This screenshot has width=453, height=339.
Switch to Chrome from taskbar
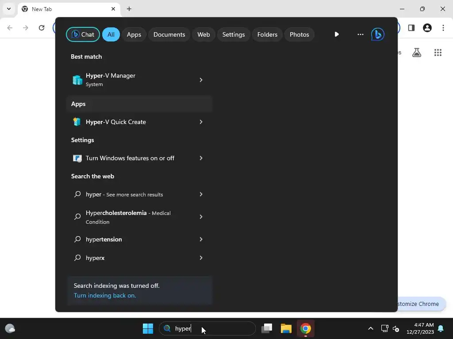click(305, 328)
